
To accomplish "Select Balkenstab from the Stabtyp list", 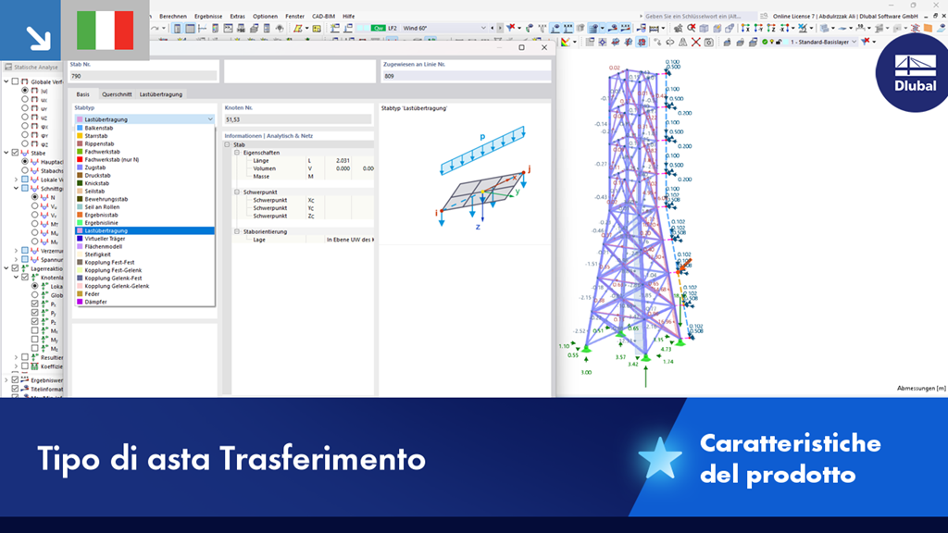I will (144, 128).
